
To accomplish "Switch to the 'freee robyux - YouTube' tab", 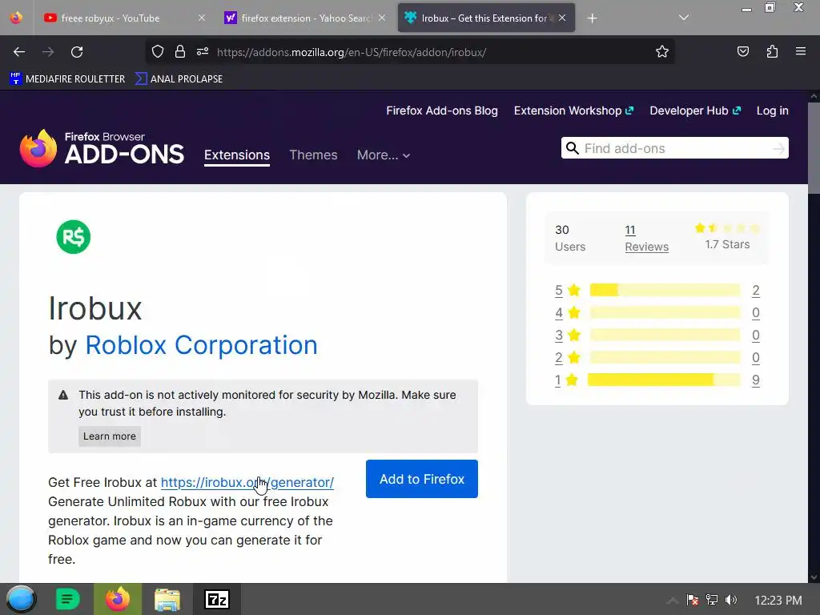I will click(123, 18).
